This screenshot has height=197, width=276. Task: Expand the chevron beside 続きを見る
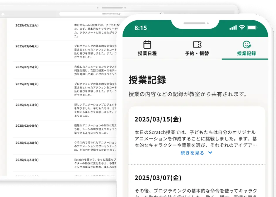210,152
